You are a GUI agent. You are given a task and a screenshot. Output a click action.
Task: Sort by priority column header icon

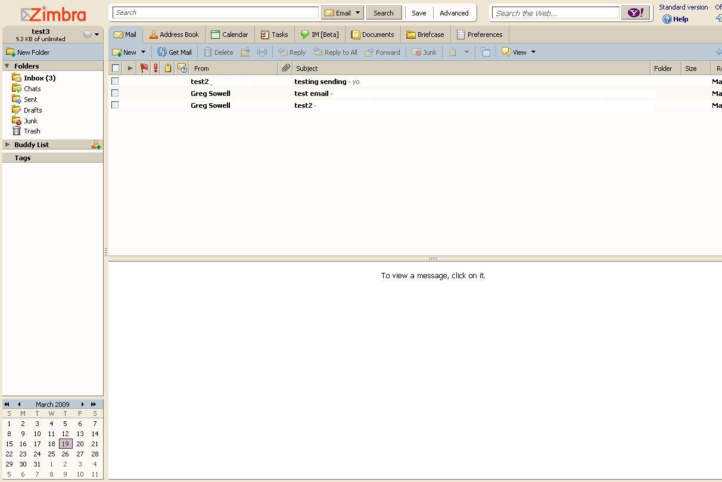[156, 69]
